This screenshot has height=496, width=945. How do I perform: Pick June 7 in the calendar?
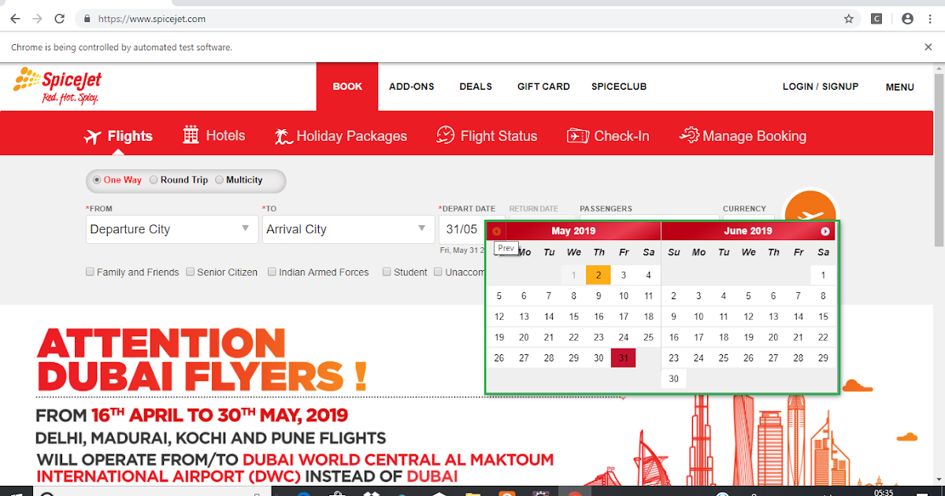[x=799, y=296]
